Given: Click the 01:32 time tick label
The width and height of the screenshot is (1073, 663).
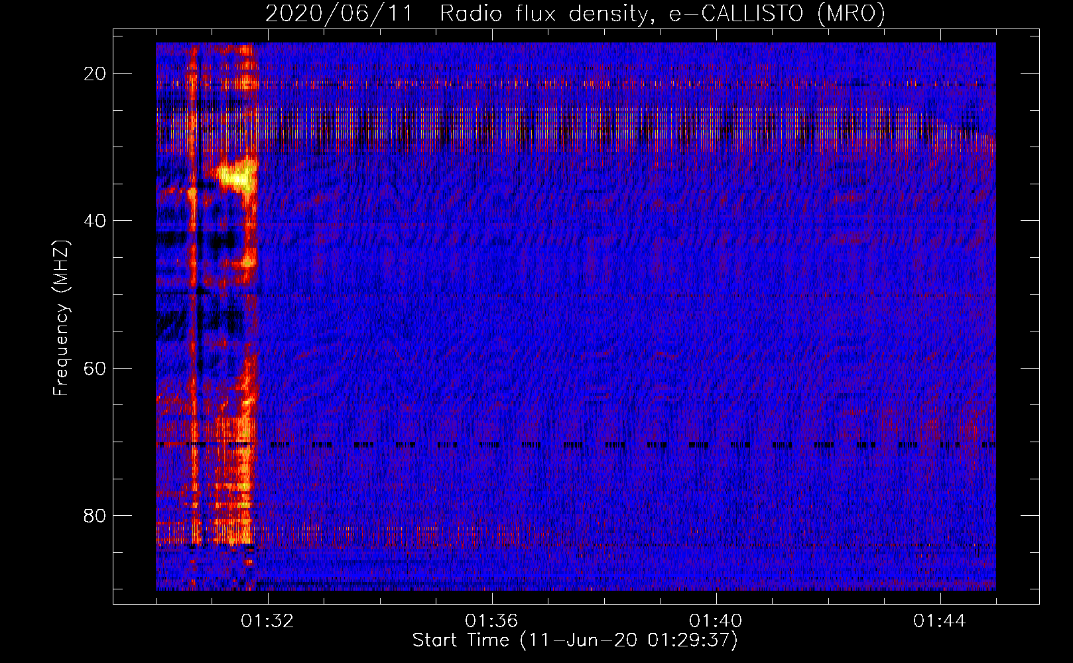Looking at the screenshot, I should [x=267, y=621].
